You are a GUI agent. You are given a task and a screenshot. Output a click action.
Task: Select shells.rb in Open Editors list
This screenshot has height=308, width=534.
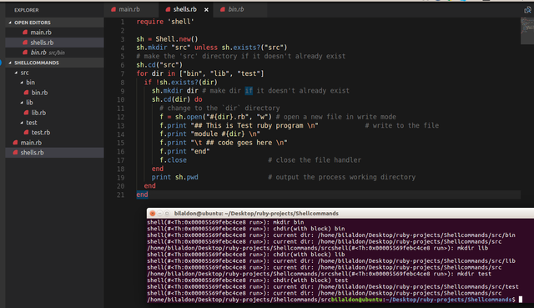(x=54, y=43)
